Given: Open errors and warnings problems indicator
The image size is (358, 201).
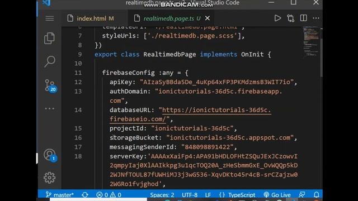Looking at the screenshot, I should (x=109, y=195).
